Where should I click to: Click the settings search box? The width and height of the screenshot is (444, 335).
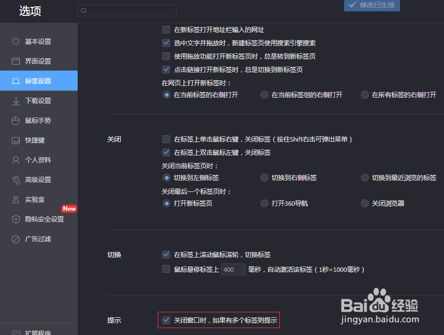pos(127,10)
